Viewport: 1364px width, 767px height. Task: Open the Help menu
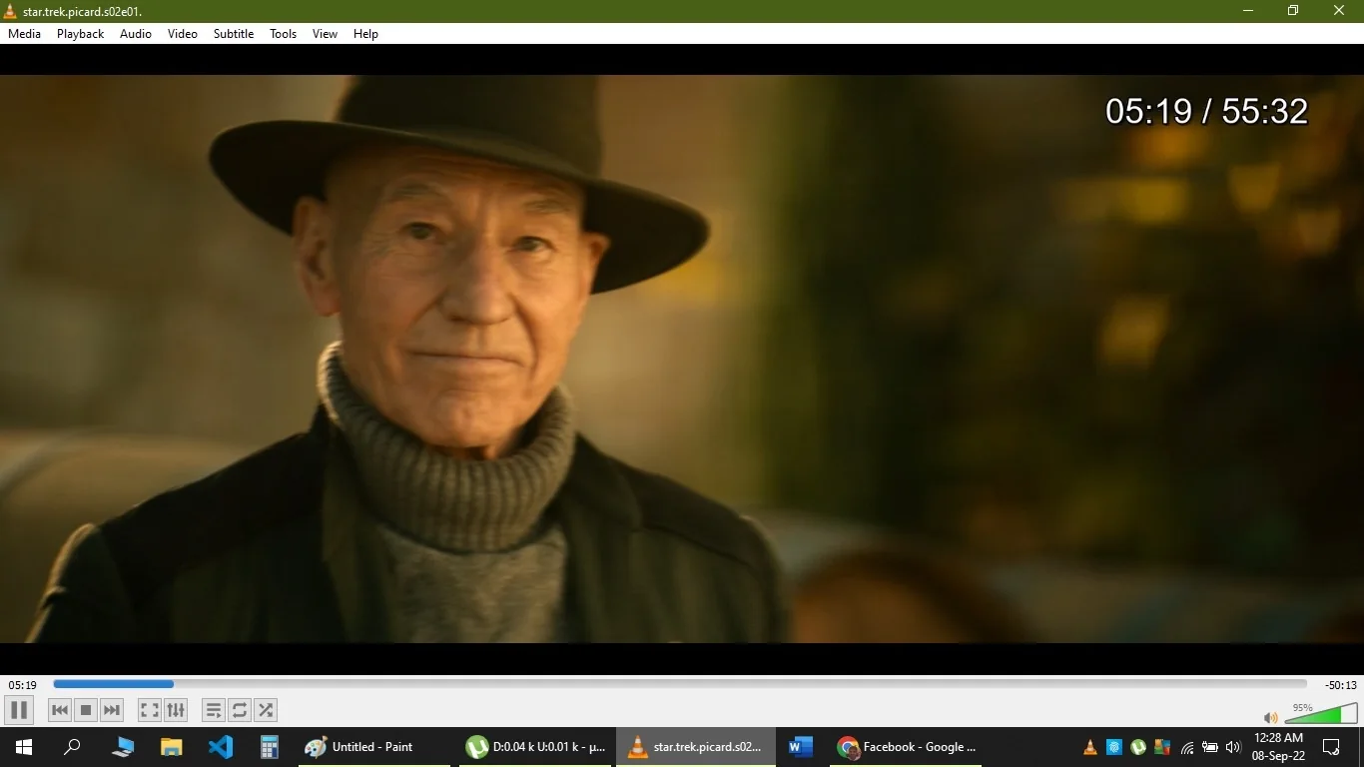click(366, 34)
